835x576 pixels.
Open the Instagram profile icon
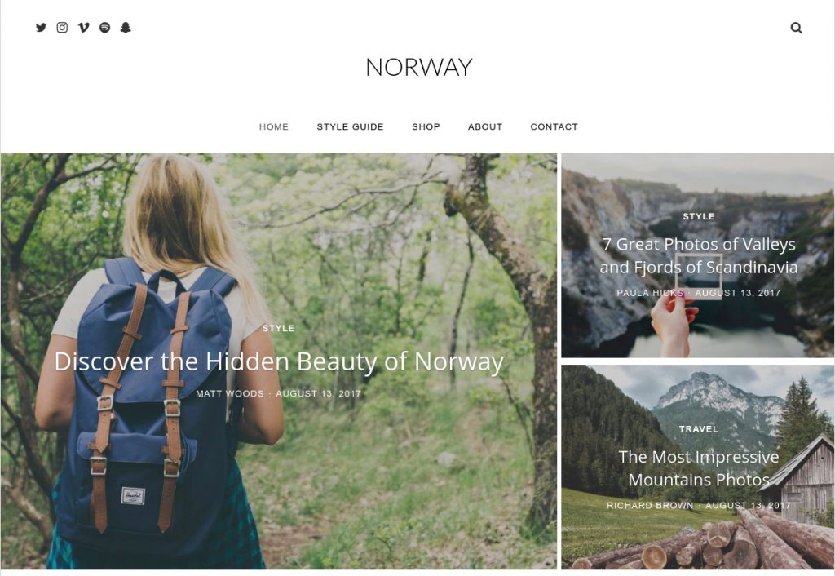[62, 28]
